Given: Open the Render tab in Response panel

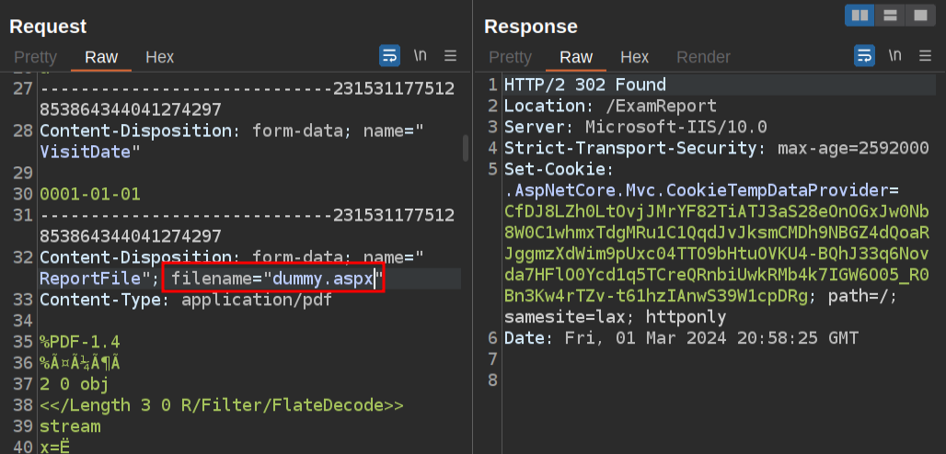Looking at the screenshot, I should click(x=703, y=57).
